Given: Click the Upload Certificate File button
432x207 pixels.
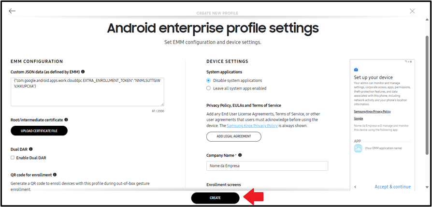Looking at the screenshot, I should click(39, 131).
